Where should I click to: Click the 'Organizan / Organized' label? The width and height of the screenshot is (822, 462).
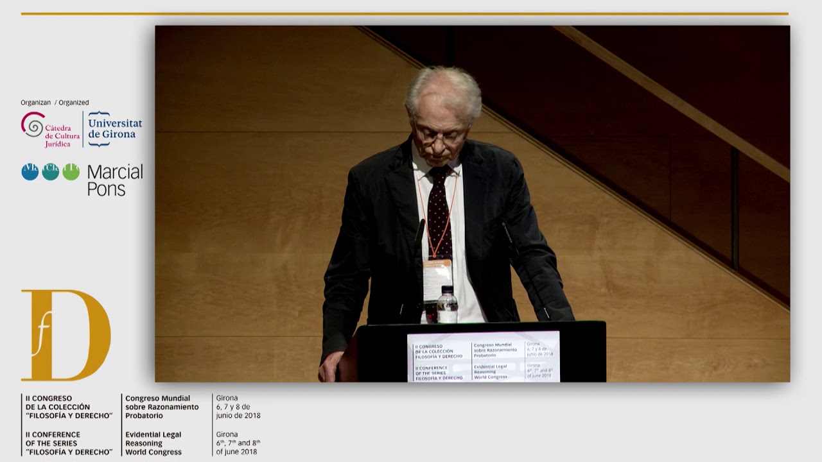tap(55, 103)
